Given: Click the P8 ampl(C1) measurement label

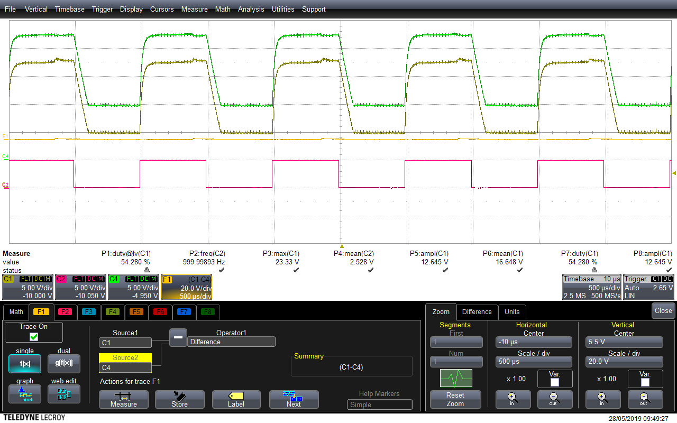Looking at the screenshot, I should (x=653, y=253).
